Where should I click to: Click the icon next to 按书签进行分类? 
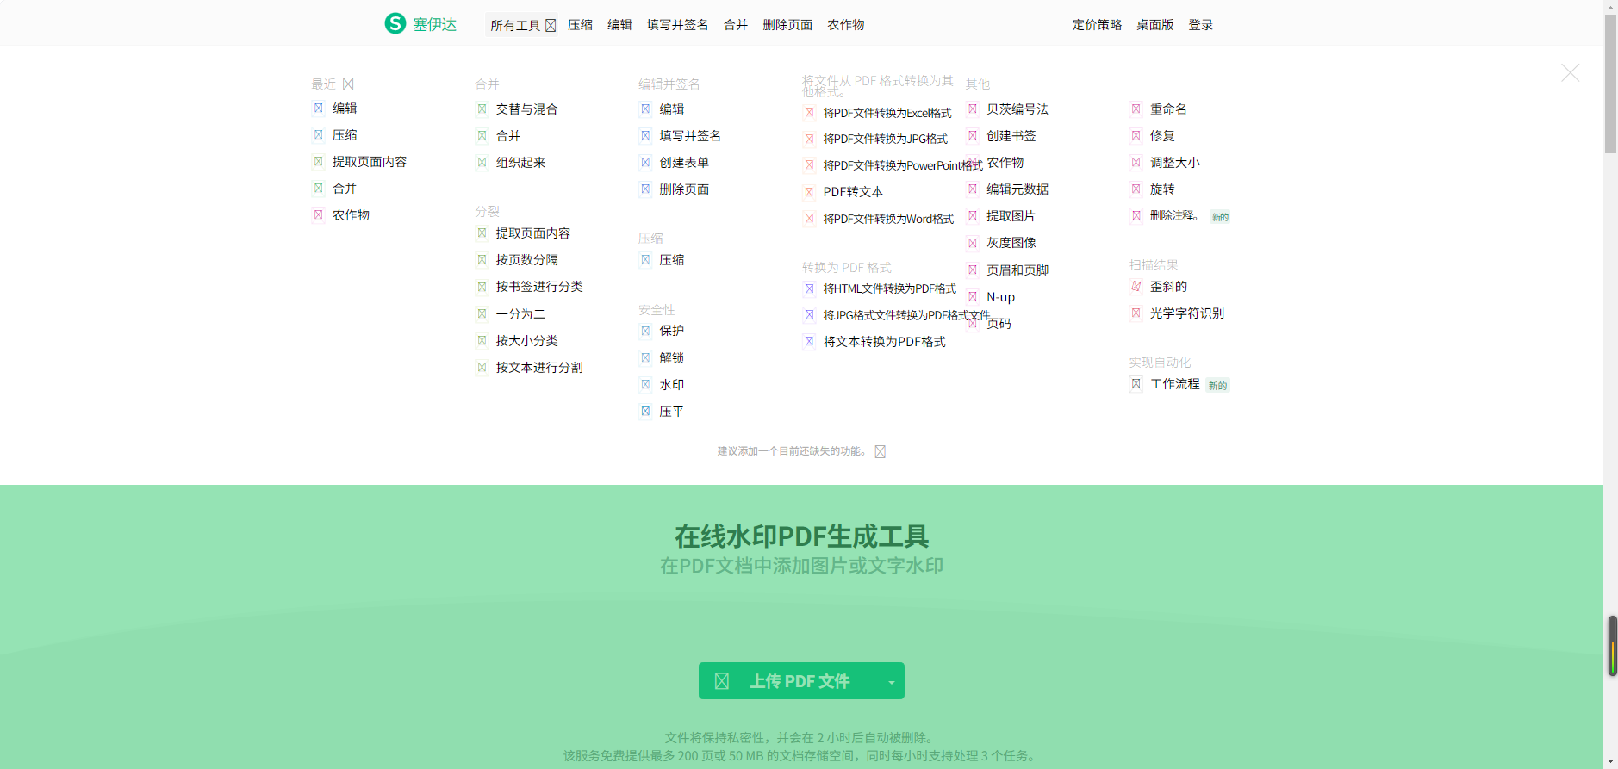[482, 287]
